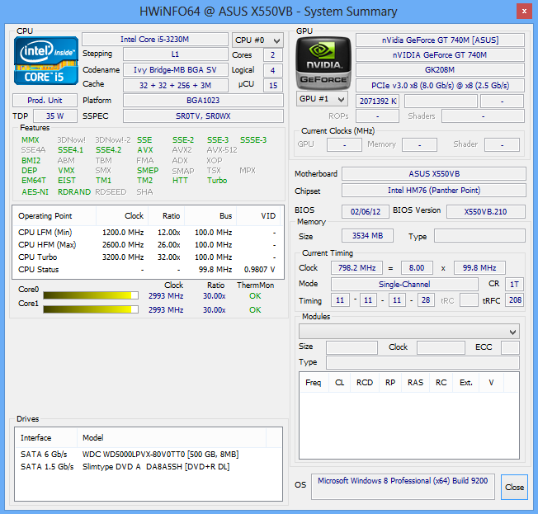Click the Core1 30.00x ratio value
The width and height of the screenshot is (538, 514).
coord(214,310)
